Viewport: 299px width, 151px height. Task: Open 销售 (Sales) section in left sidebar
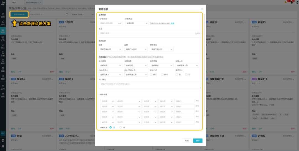[3, 30]
